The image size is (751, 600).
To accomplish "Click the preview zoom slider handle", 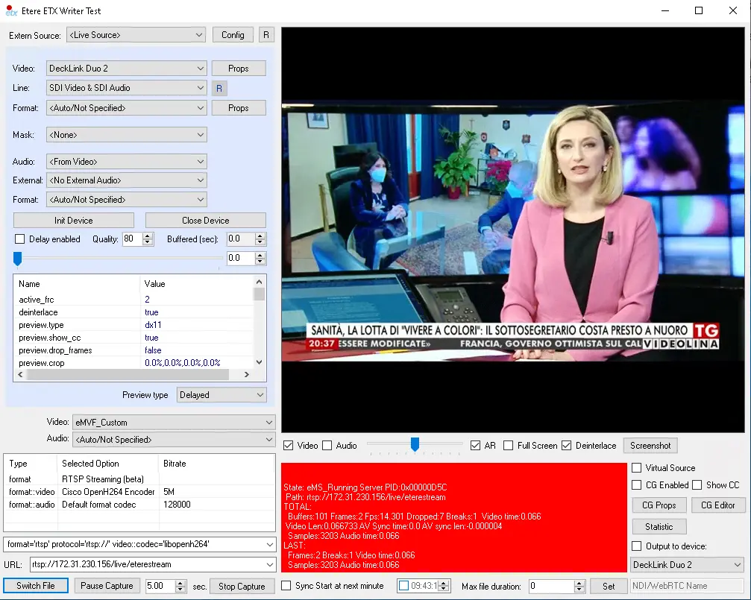I will click(415, 445).
